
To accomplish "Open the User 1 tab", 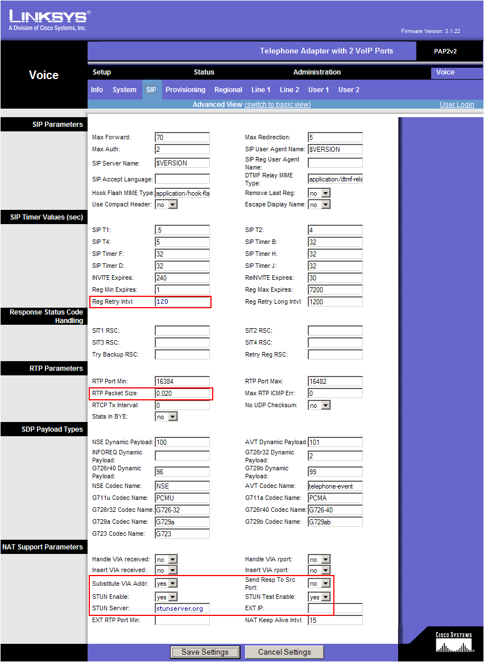I will coord(318,89).
